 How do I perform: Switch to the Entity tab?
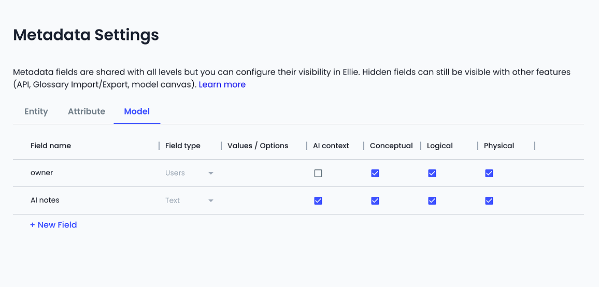click(x=36, y=111)
